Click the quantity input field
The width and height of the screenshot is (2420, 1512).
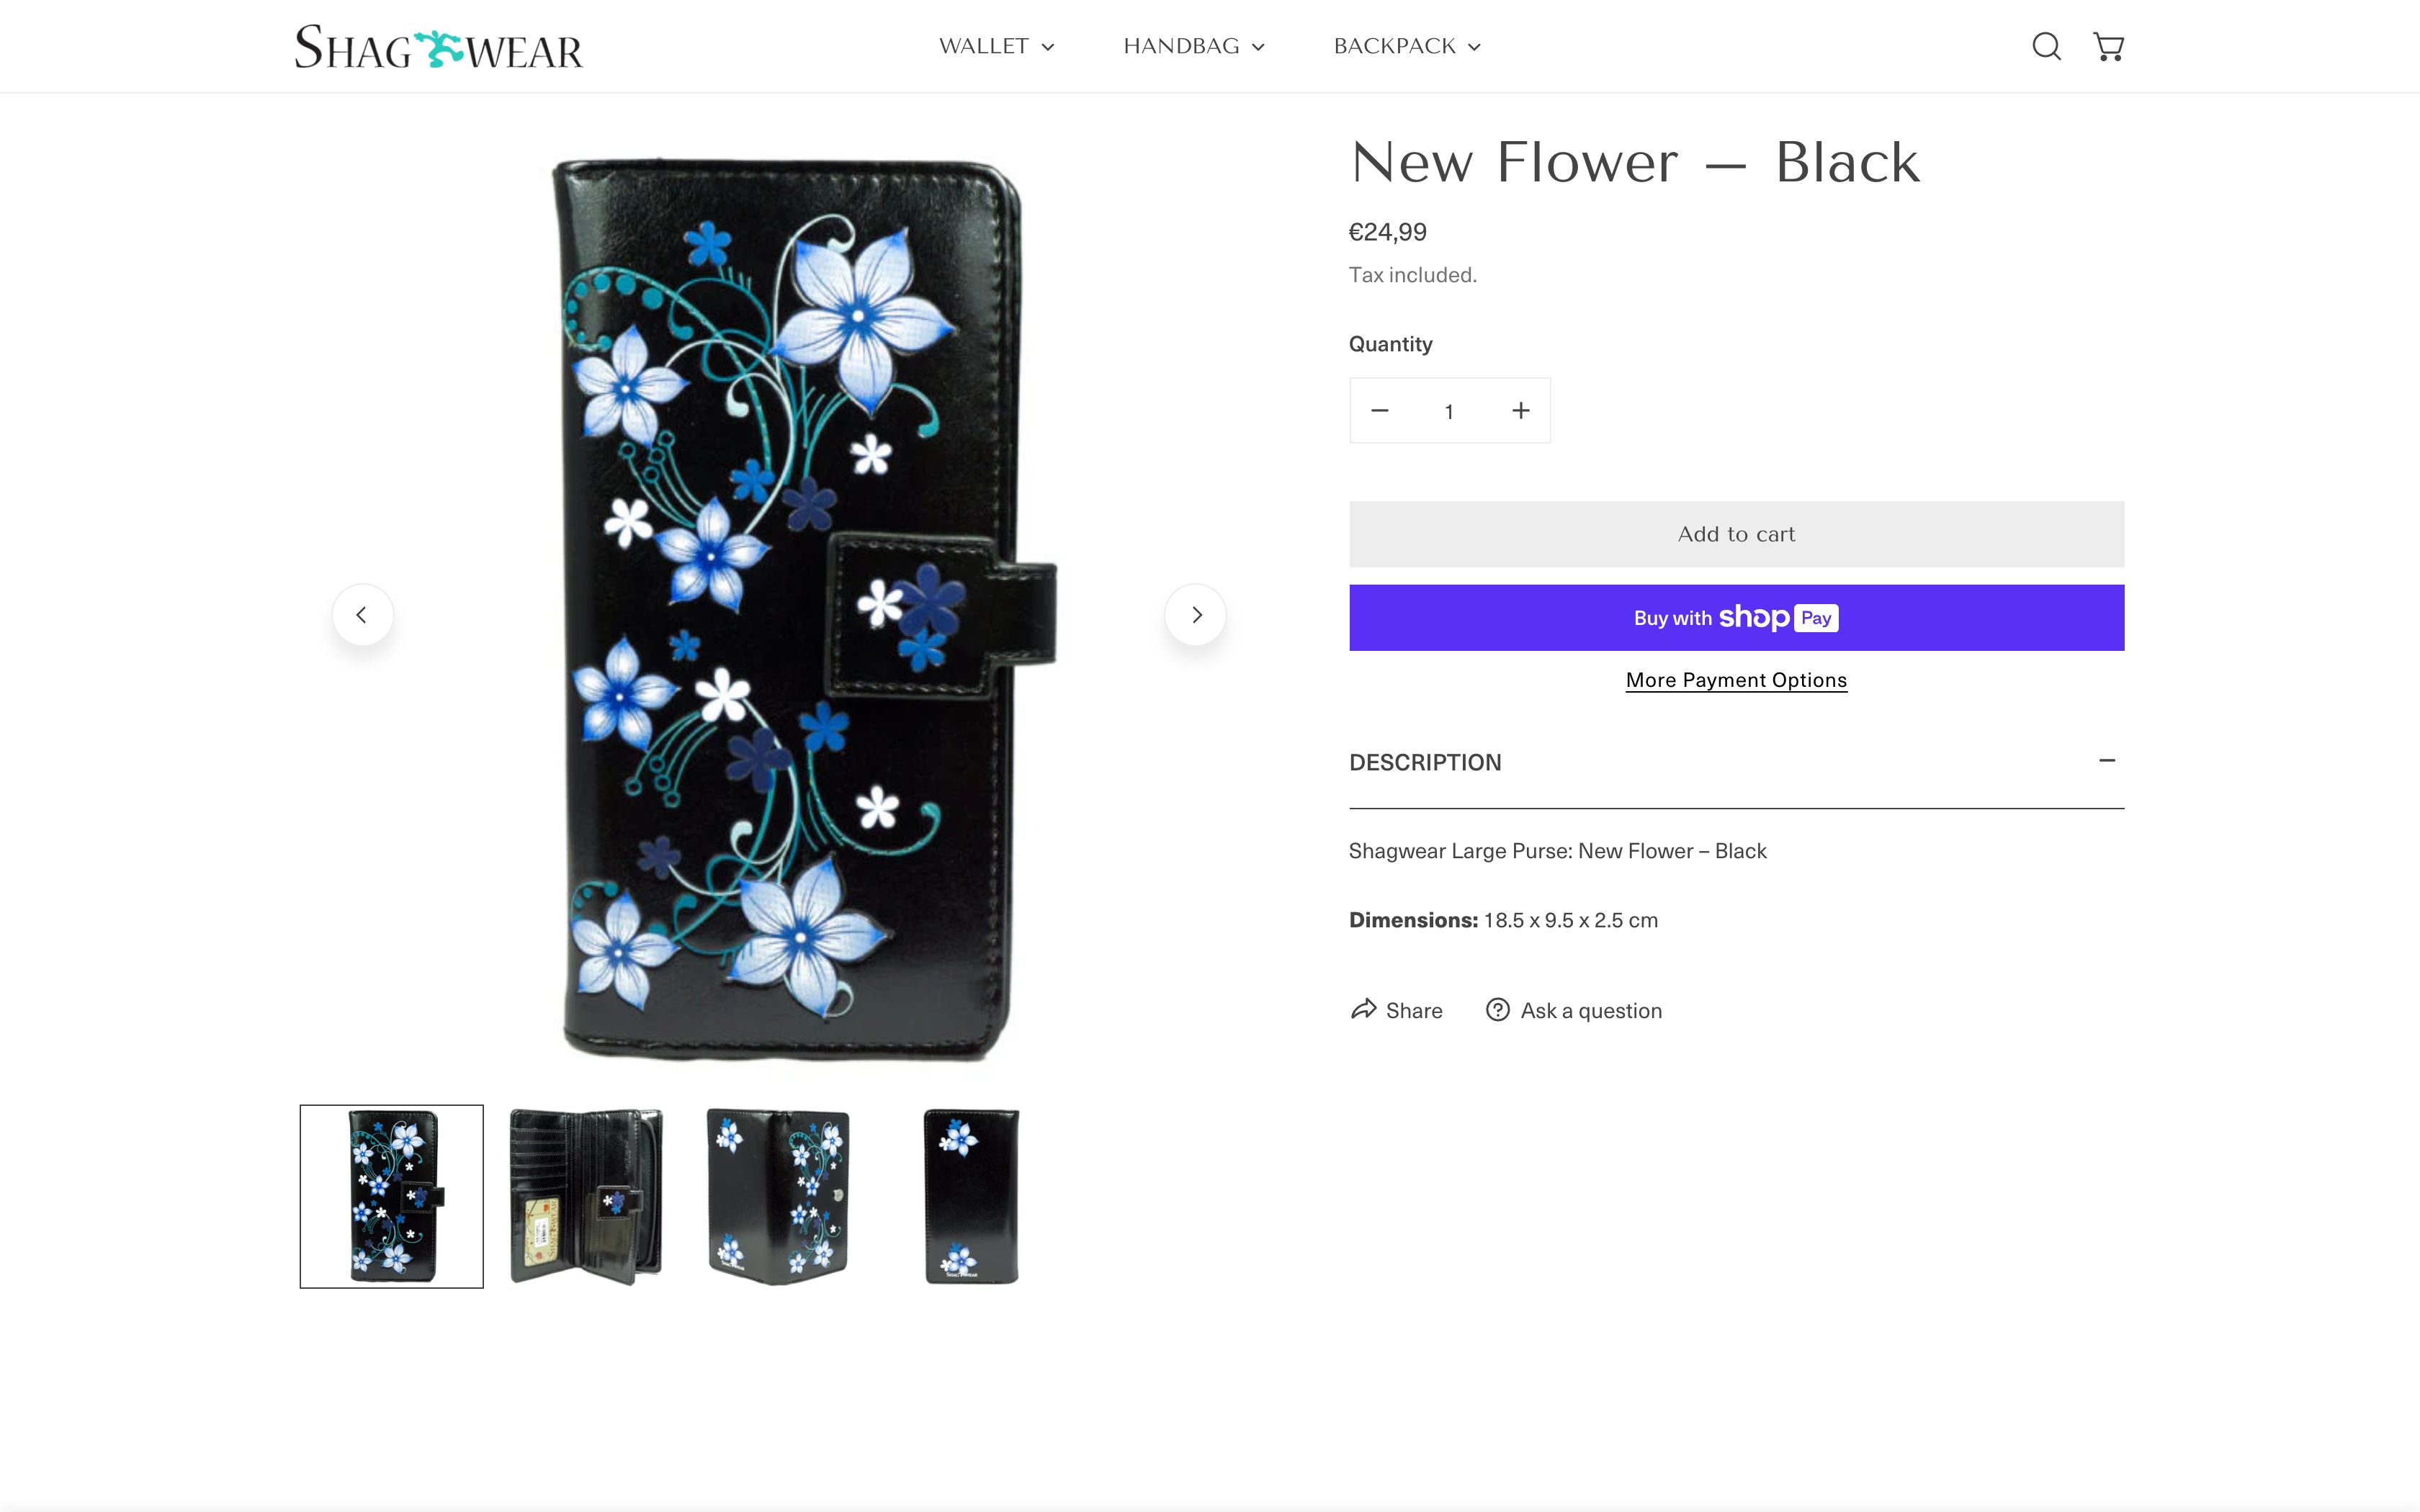[1449, 411]
